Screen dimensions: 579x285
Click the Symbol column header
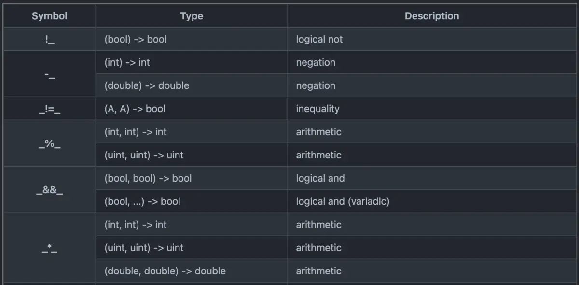point(49,16)
